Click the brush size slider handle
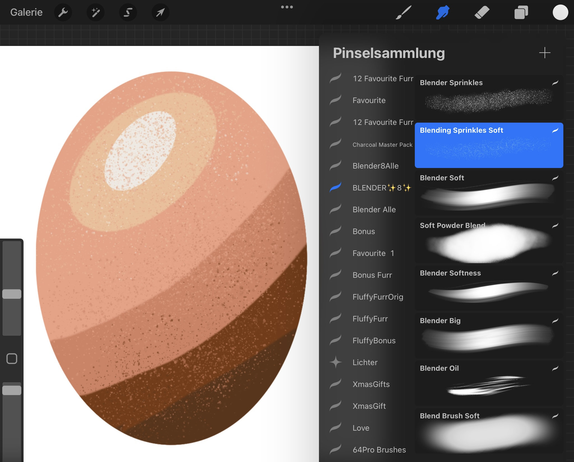Viewport: 574px width, 462px height. pyautogui.click(x=12, y=294)
